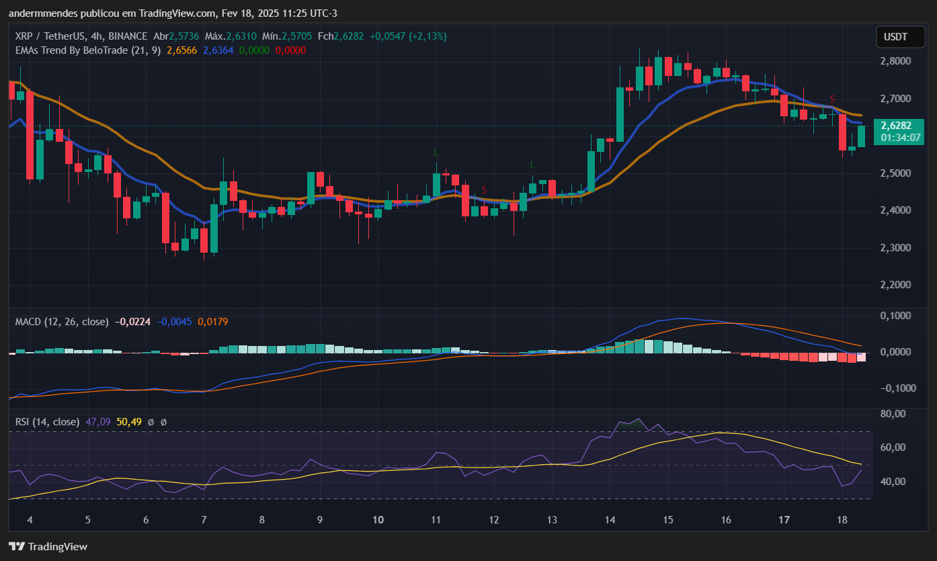Click date 14 on the time axis
The image size is (937, 561).
coord(610,520)
